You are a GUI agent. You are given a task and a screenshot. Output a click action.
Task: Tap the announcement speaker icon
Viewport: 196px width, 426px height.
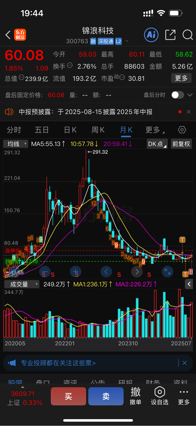[9, 112]
